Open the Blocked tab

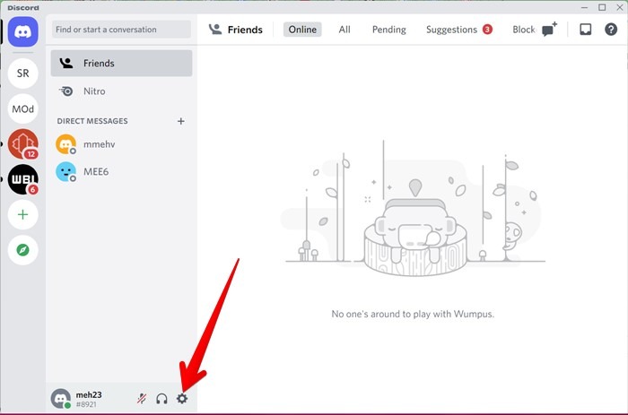coord(524,30)
